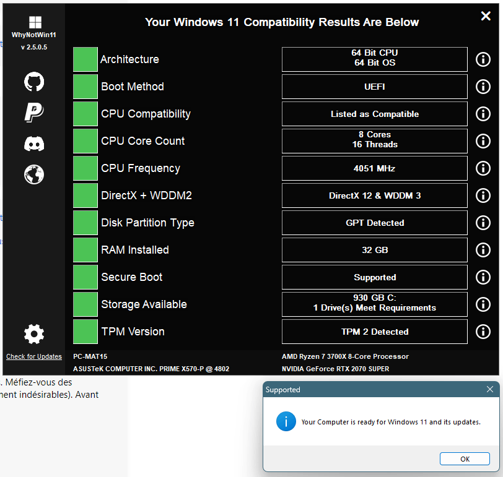Click the WhyNotWin11 Windows logo
The width and height of the screenshot is (503, 477).
click(x=35, y=22)
